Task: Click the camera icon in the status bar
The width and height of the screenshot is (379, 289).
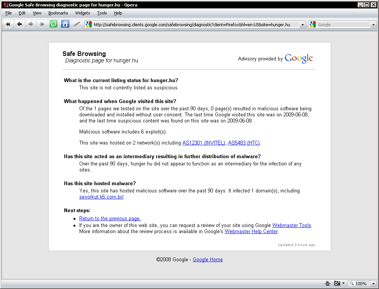Action: pyautogui.click(x=337, y=283)
